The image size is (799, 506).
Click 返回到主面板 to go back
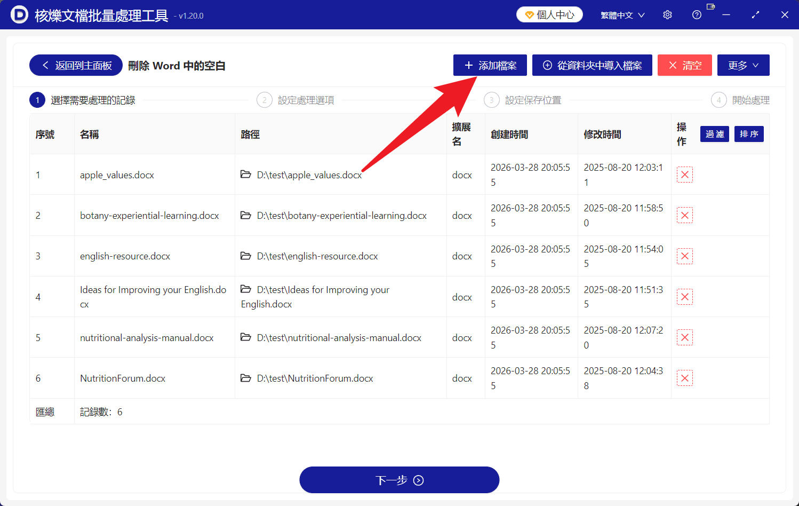(76, 65)
